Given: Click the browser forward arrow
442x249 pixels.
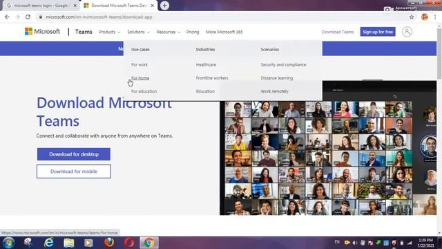Looking at the screenshot, I should click(x=17, y=17).
